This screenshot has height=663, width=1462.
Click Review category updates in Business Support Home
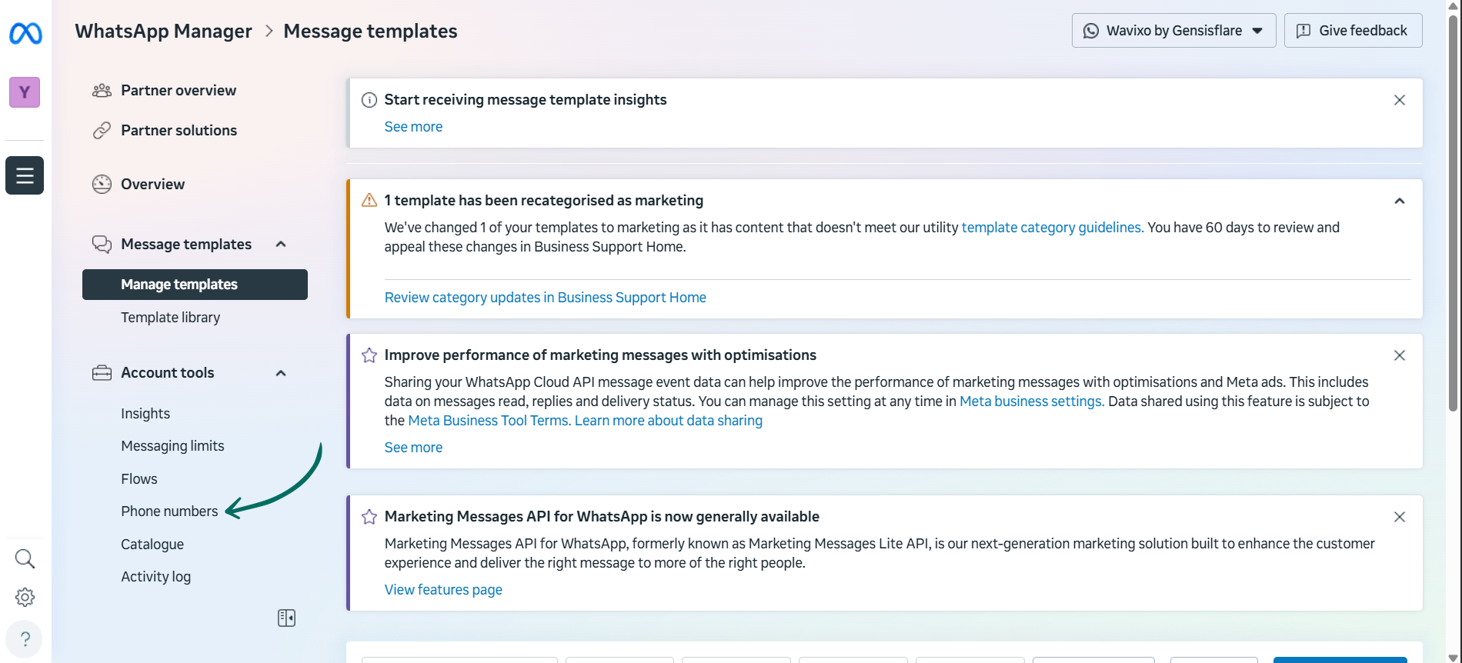(545, 298)
